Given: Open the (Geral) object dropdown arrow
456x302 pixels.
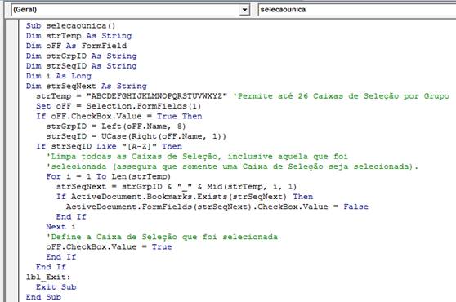Looking at the screenshot, I should coord(244,10).
